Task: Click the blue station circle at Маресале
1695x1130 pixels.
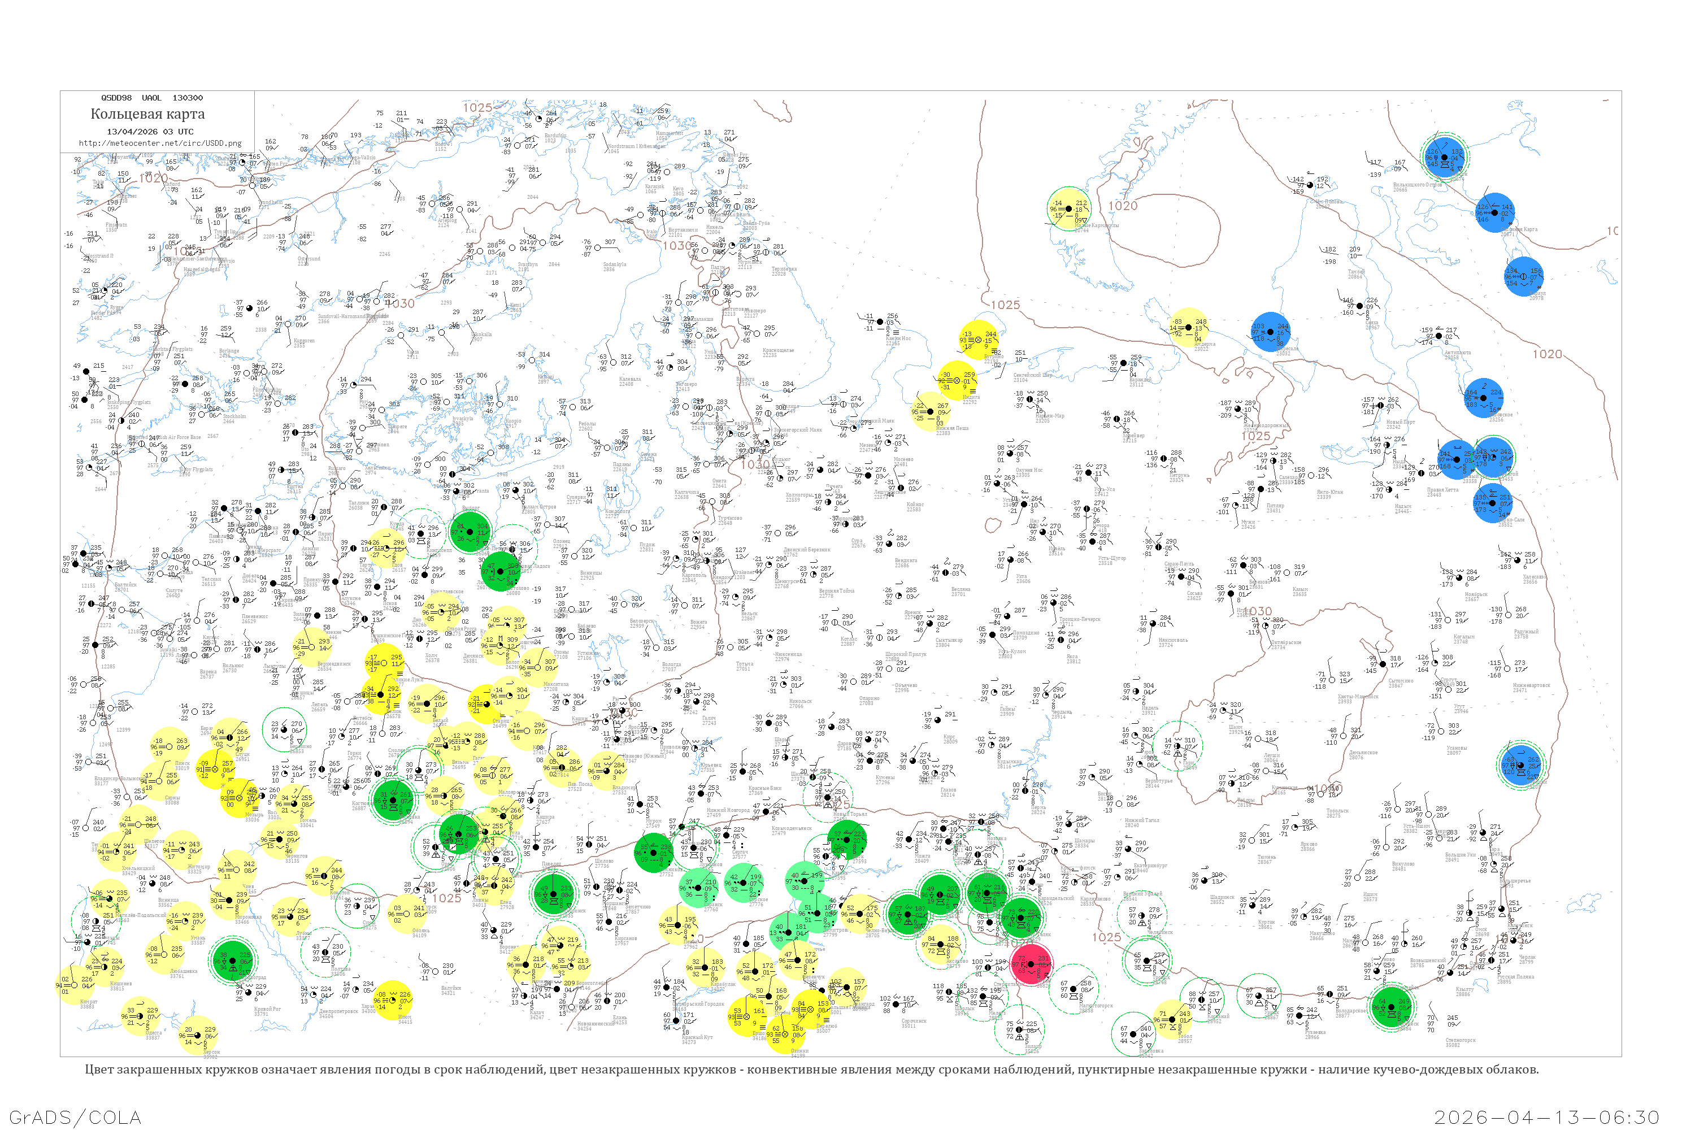Action: pyautogui.click(x=1271, y=332)
